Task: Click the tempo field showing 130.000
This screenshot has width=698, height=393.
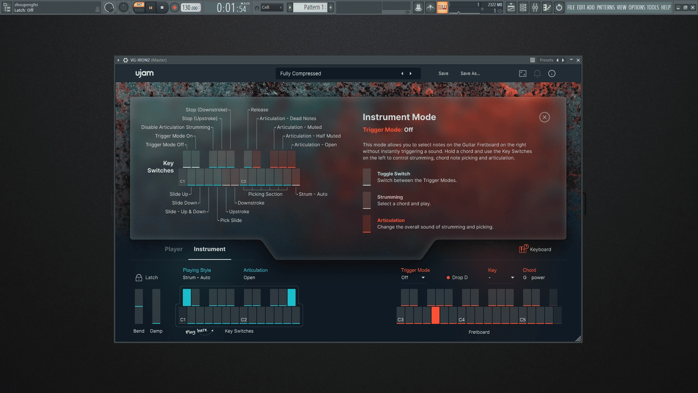Action: tap(191, 8)
